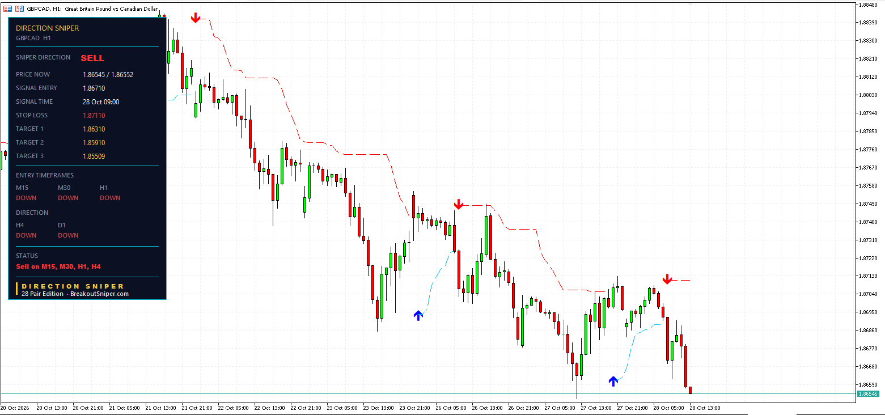Viewport: 885px width, 415px height.
Task: Select the red sell arrow near 28 Oct 05:00
Action: point(667,279)
